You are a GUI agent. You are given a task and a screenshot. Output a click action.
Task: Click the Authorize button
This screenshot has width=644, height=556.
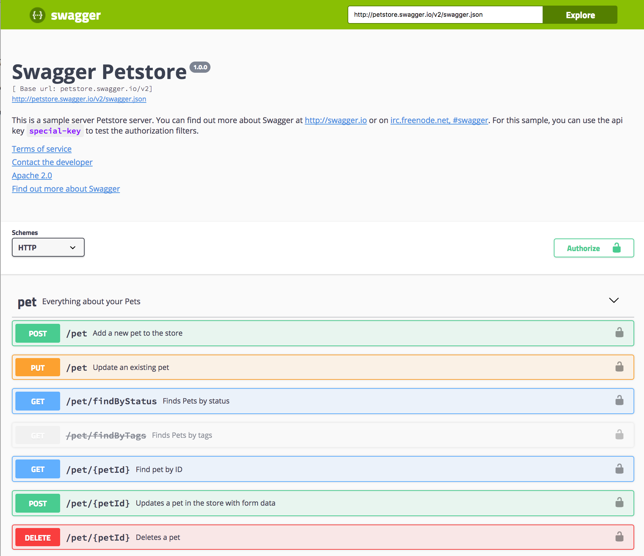(x=594, y=248)
